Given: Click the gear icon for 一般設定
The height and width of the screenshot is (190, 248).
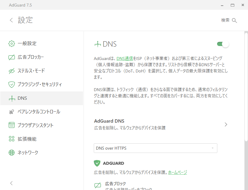Looking at the screenshot, I should [12, 44].
